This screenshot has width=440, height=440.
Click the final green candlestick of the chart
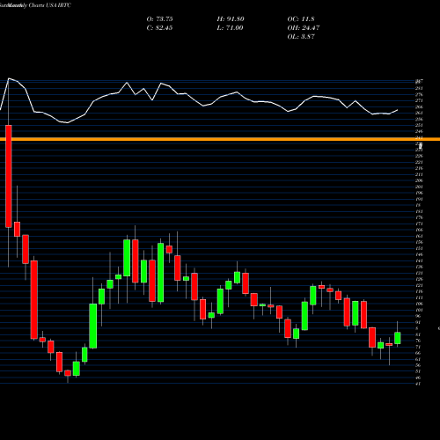point(398,338)
